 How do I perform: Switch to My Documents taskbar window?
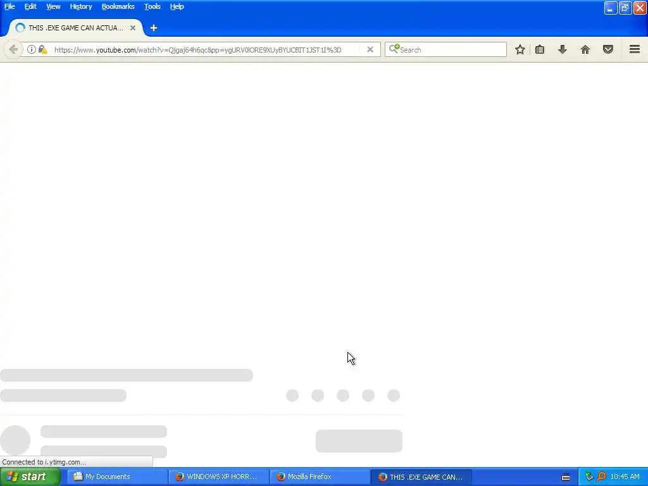click(116, 477)
